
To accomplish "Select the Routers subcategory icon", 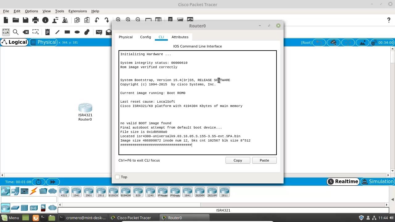I will click(x=6, y=208).
